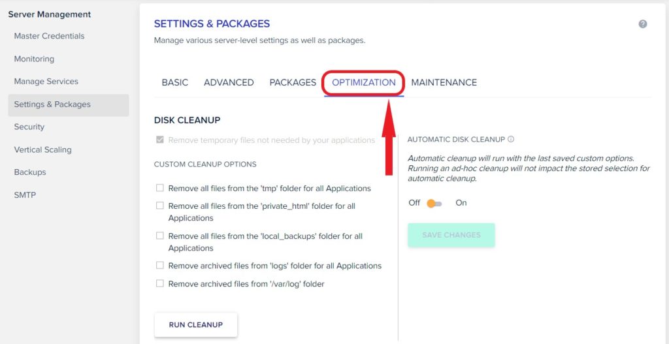
Task: Toggle Automatic Disk Cleanup switch on
Action: [x=434, y=203]
